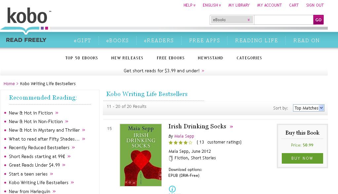
Task: Click arrow beside Start a teen series
Action: [52, 174]
